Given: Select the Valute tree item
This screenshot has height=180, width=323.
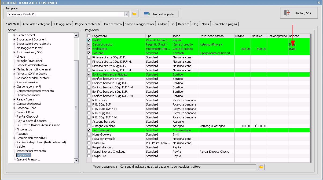Looking at the screenshot, I should pyautogui.click(x=21, y=147).
